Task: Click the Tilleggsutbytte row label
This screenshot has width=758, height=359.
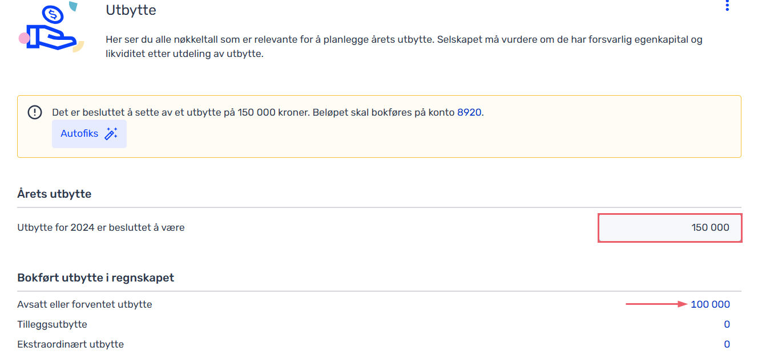Action: point(52,324)
